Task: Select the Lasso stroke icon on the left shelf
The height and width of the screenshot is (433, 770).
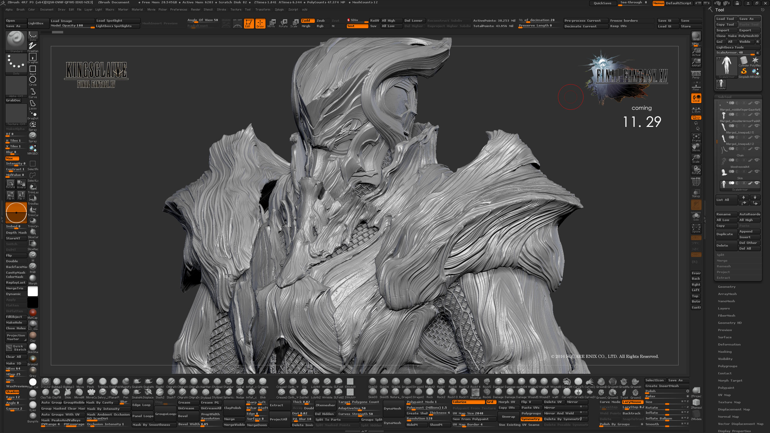Action: coord(32,104)
